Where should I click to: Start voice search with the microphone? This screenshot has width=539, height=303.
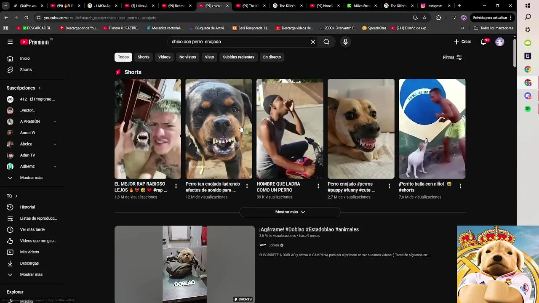coord(345,42)
